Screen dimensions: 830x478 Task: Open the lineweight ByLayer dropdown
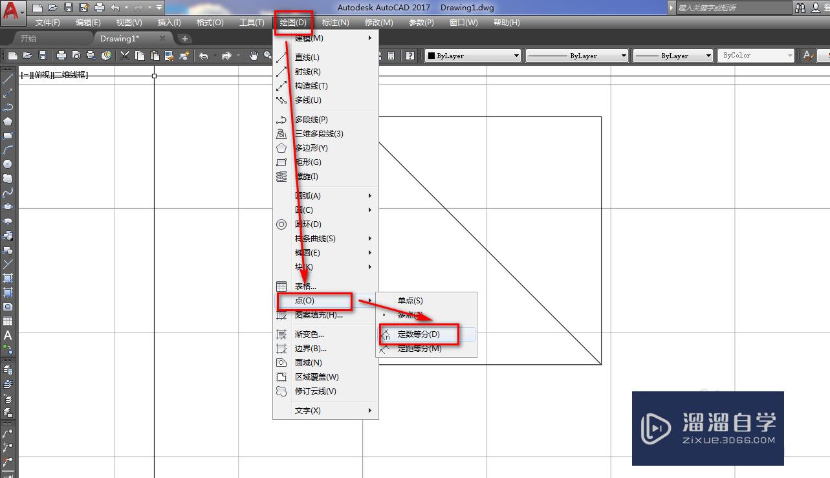673,56
